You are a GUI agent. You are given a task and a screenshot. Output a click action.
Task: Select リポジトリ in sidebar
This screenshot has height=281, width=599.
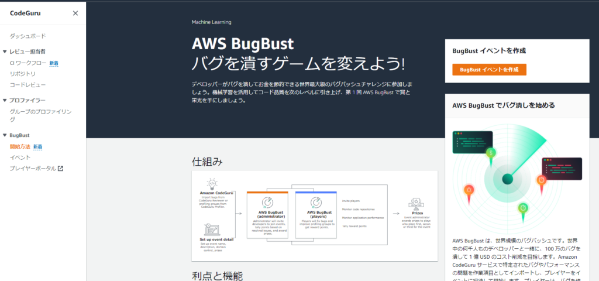(x=22, y=74)
